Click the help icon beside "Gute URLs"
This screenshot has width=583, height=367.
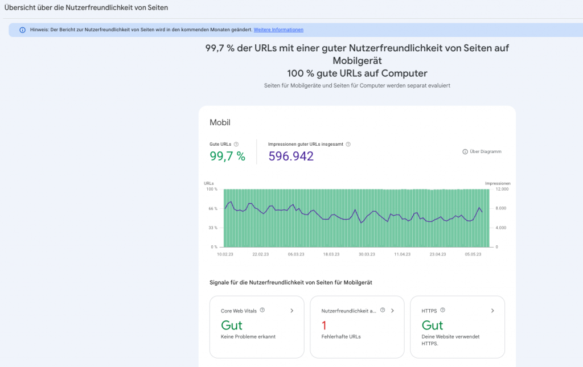pos(236,145)
